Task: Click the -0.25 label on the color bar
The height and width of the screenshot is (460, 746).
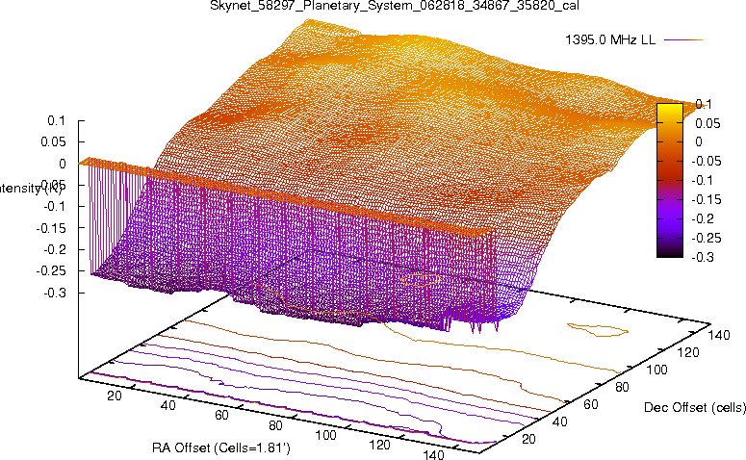Action: coord(706,238)
